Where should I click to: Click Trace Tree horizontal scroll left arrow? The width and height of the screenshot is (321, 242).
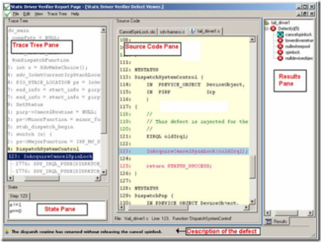(10, 178)
